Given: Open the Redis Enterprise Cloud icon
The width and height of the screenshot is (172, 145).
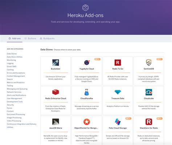Looking at the screenshot, I should pyautogui.click(x=56, y=92).
